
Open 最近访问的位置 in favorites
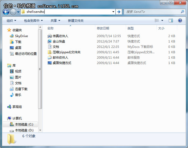tap(23, 54)
